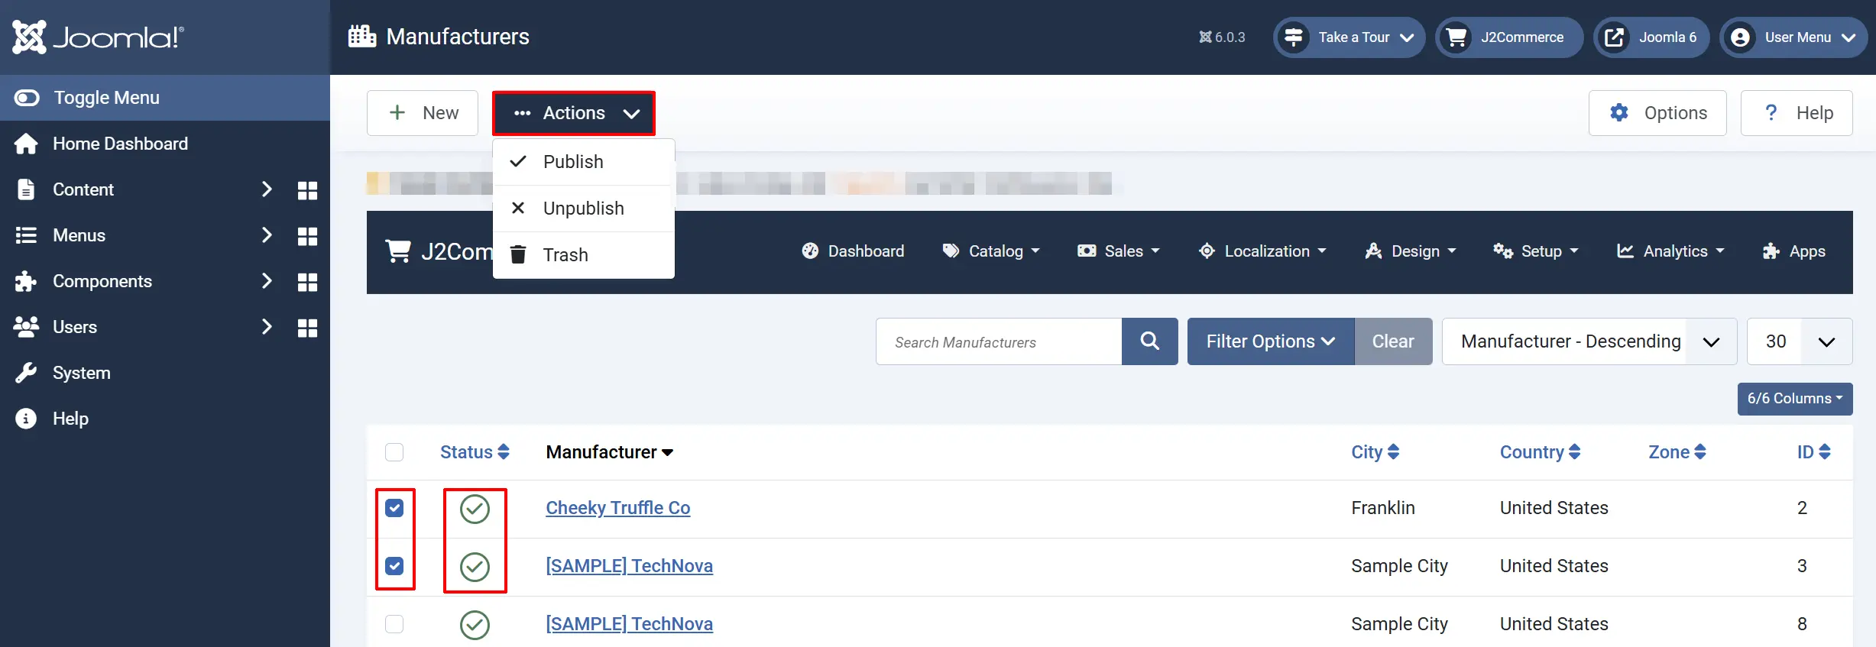This screenshot has width=1876, height=647.
Task: Expand the Users sidebar menu
Action: coord(267,327)
